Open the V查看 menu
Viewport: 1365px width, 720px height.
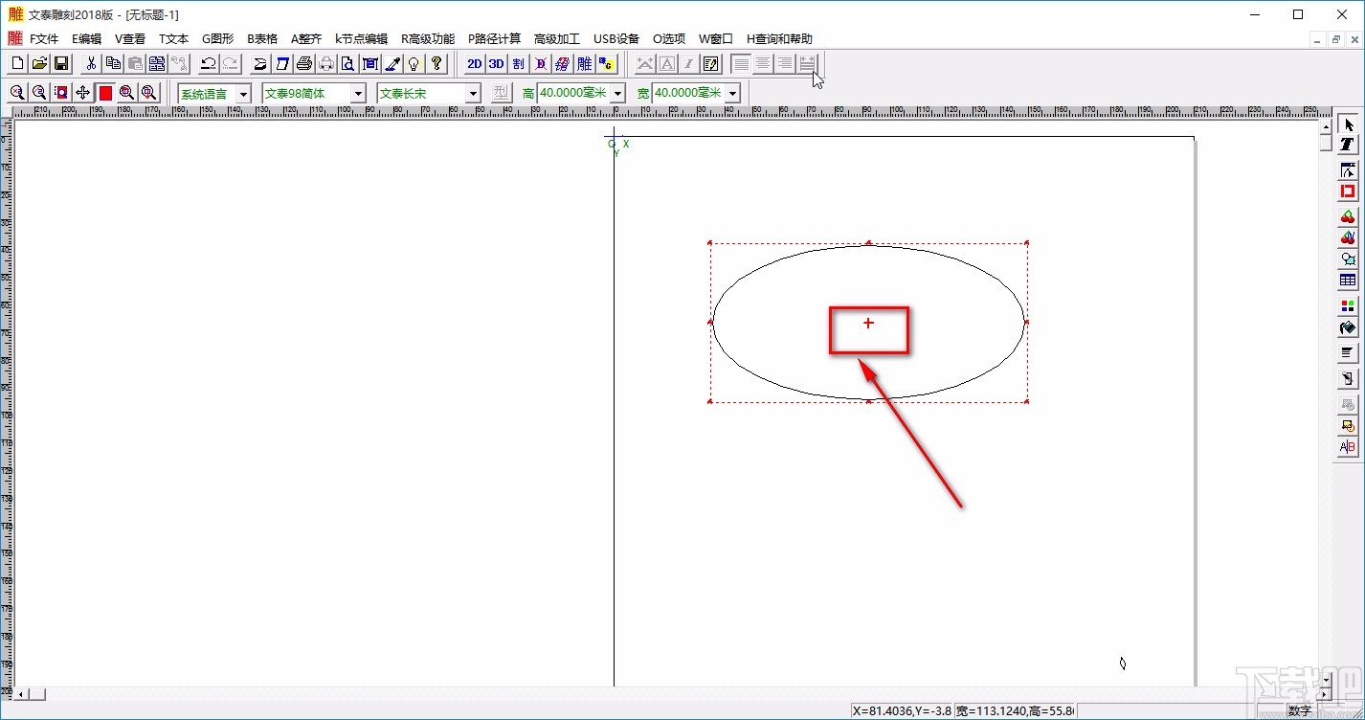tap(130, 39)
